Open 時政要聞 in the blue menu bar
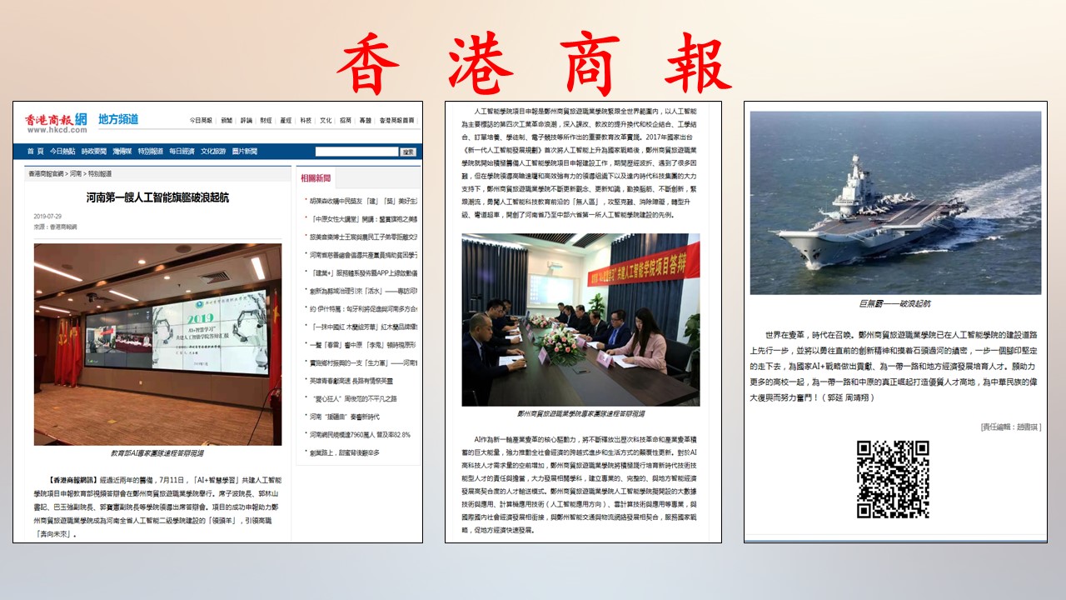The width and height of the screenshot is (1066, 600). pyautogui.click(x=93, y=152)
